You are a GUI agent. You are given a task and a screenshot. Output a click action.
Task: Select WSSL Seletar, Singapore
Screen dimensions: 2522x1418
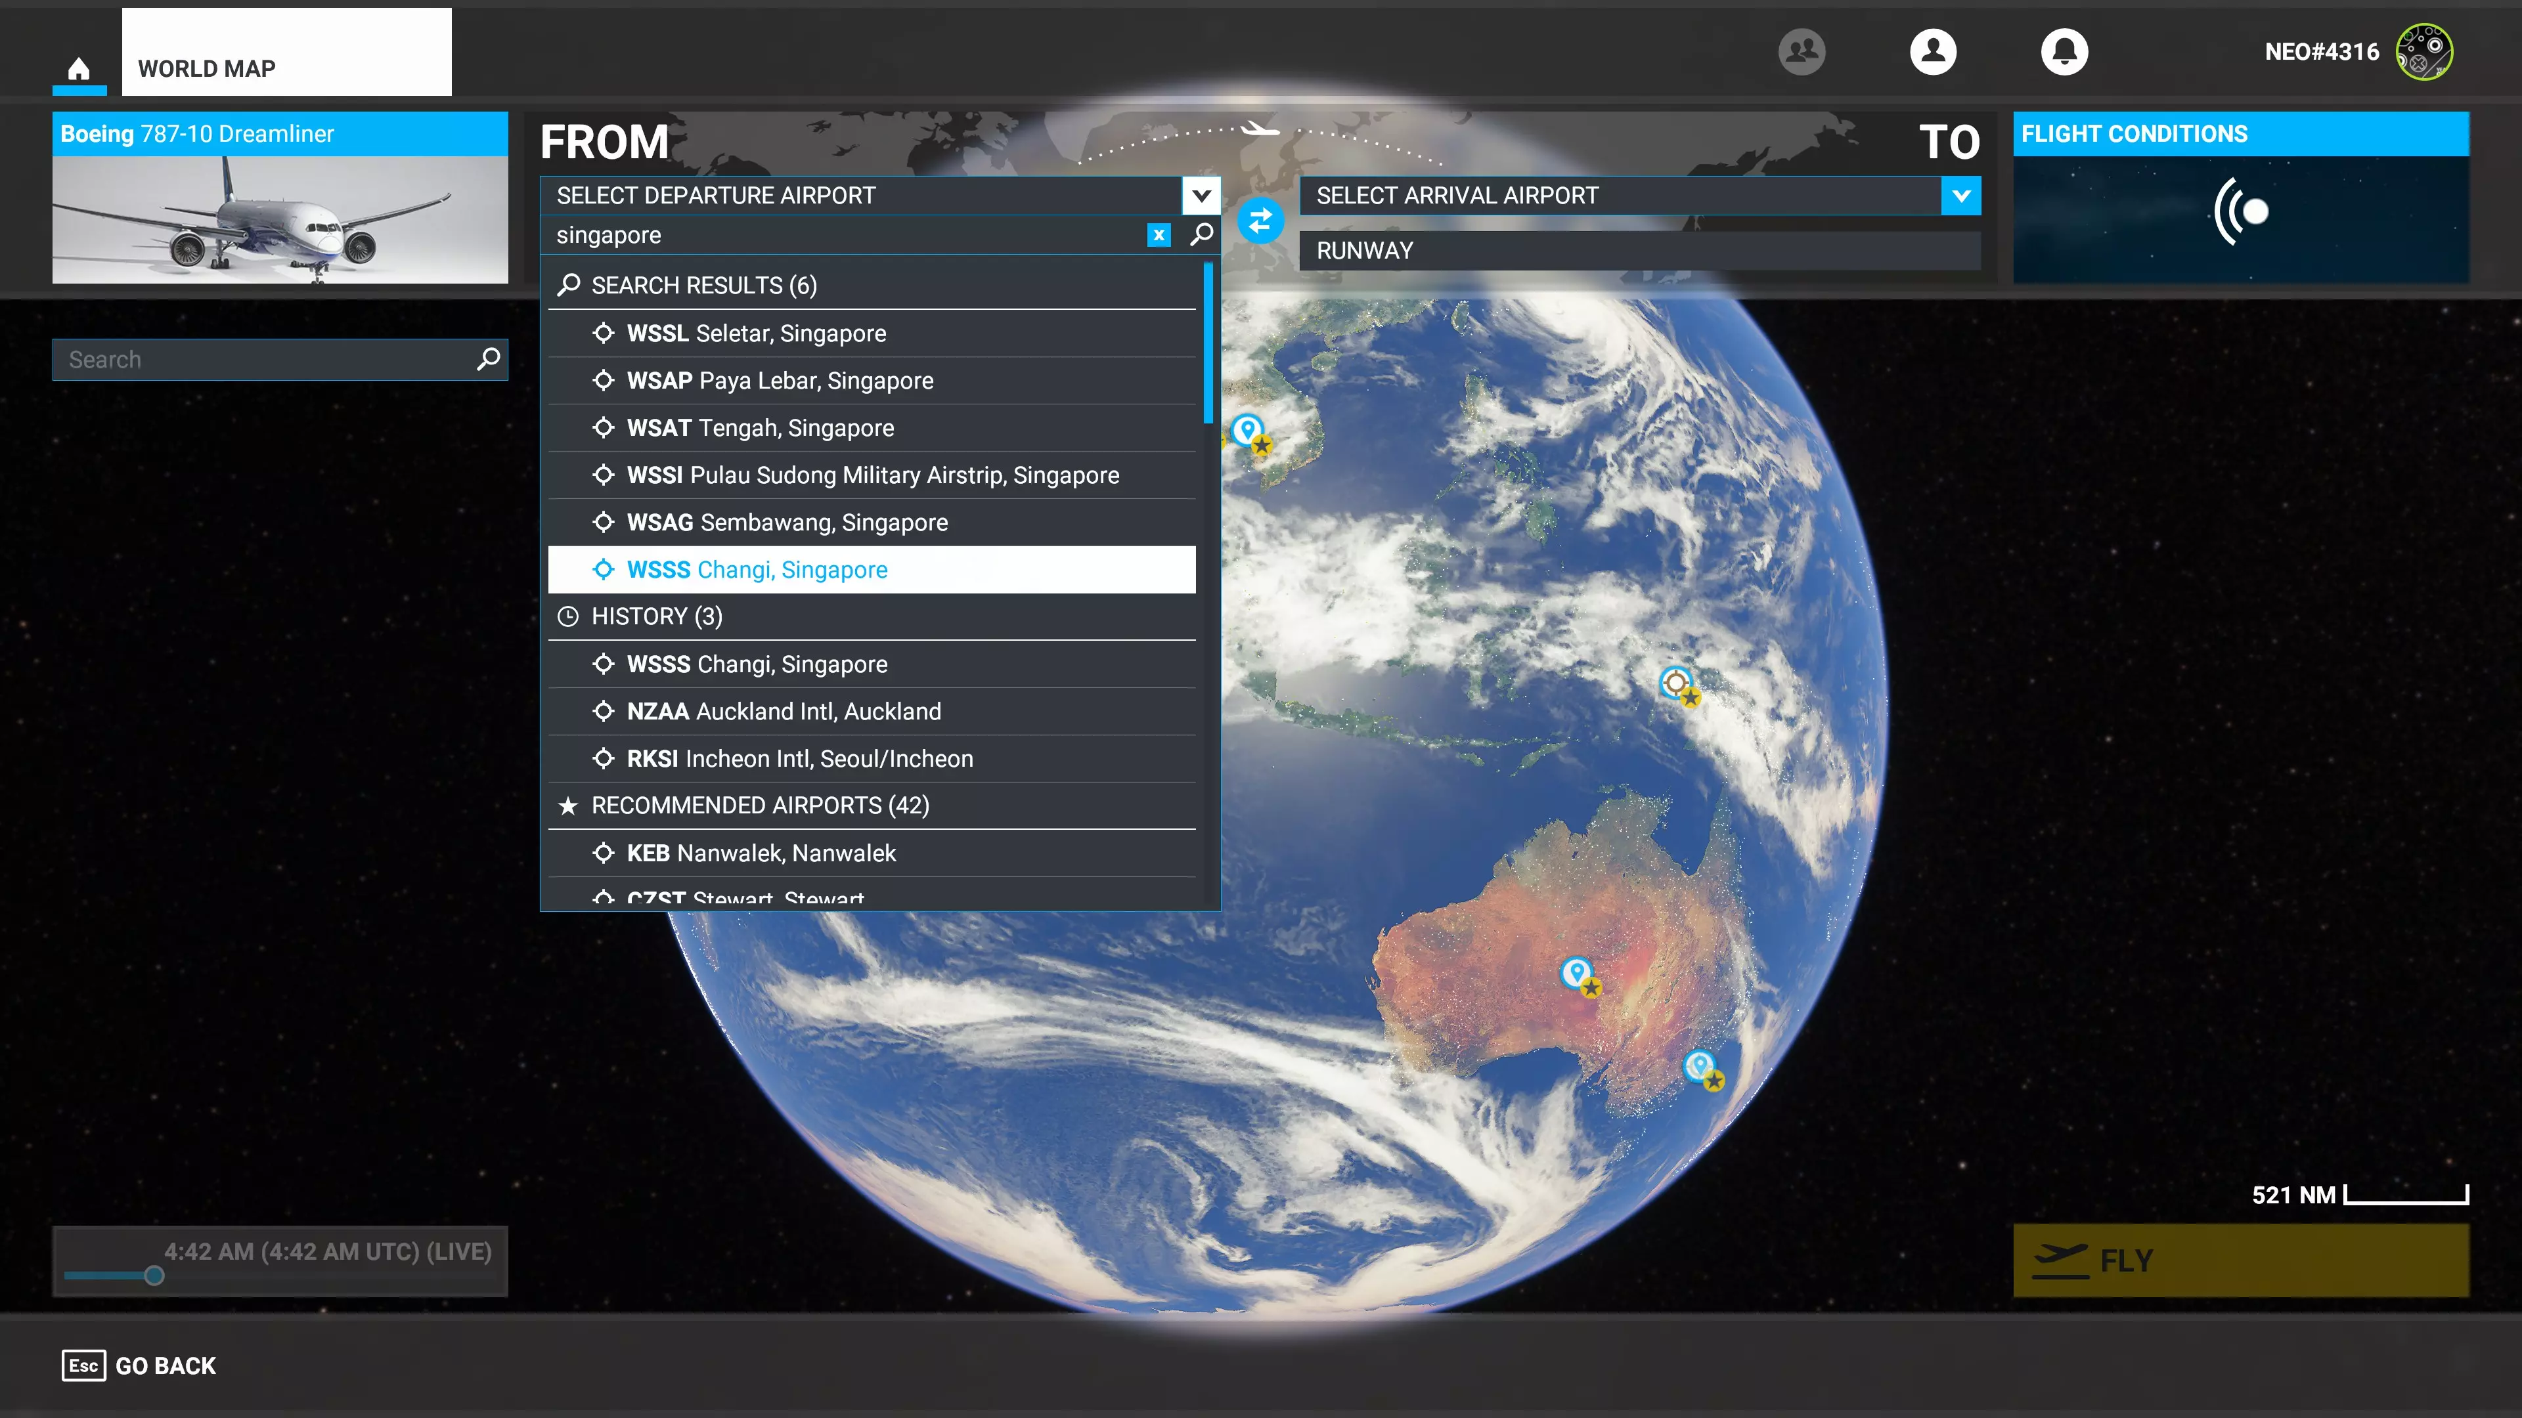[x=756, y=333]
